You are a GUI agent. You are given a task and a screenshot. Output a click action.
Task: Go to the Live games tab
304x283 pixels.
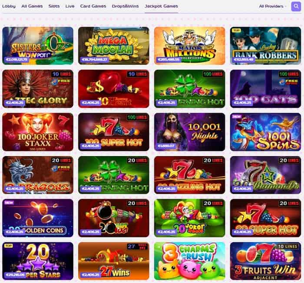point(70,6)
